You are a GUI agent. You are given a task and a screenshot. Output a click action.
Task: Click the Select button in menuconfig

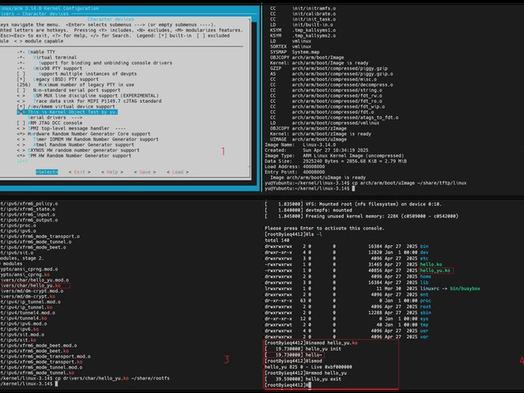point(47,172)
